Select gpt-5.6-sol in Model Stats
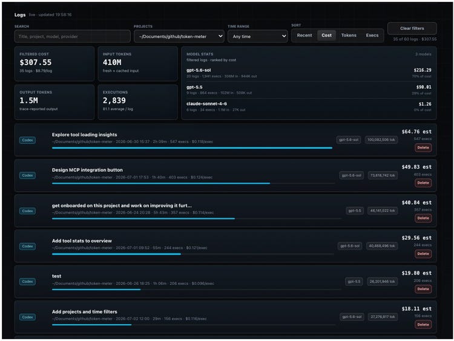The height and width of the screenshot is (341, 454). 309,73
